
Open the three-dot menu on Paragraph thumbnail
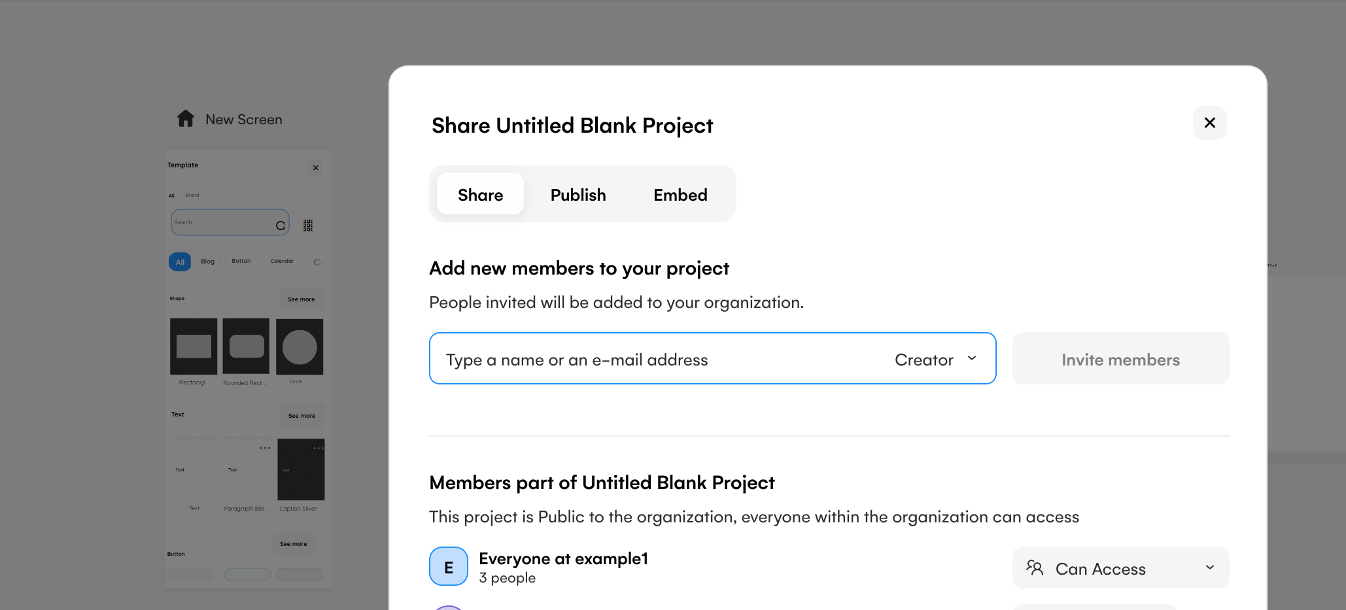(265, 448)
